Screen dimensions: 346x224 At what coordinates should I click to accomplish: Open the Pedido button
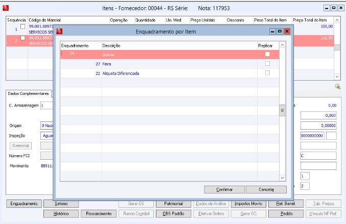[x=286, y=214]
